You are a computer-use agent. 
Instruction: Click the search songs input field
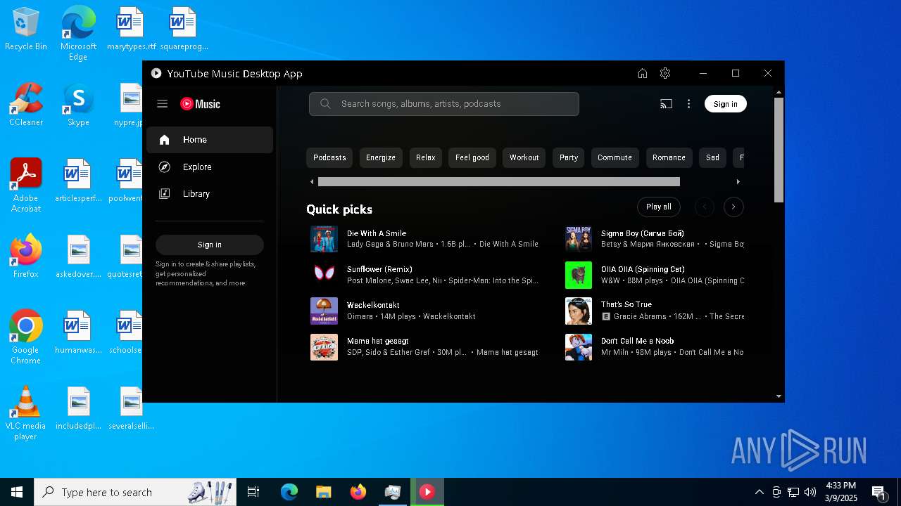coord(444,104)
